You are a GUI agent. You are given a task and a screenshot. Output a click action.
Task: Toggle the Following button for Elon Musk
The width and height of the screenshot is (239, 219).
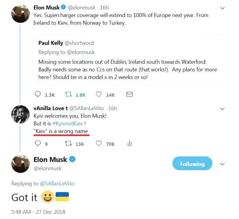(192, 164)
